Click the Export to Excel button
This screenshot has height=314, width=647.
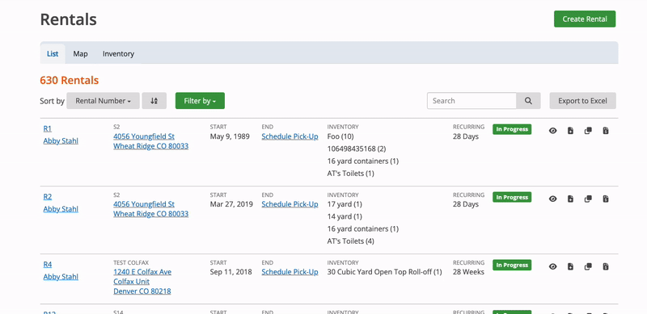pos(582,101)
